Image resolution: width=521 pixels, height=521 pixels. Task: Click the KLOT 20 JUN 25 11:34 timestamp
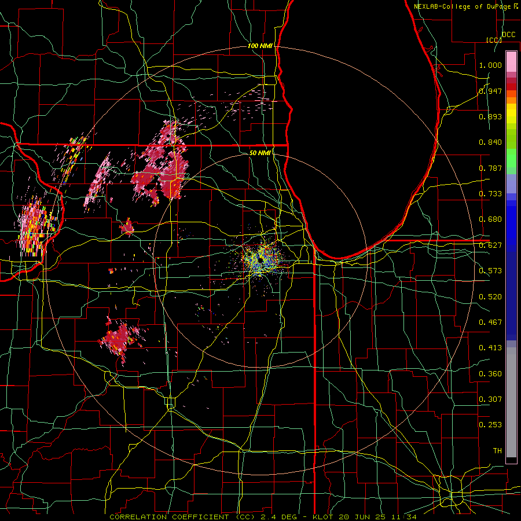tap(365, 517)
